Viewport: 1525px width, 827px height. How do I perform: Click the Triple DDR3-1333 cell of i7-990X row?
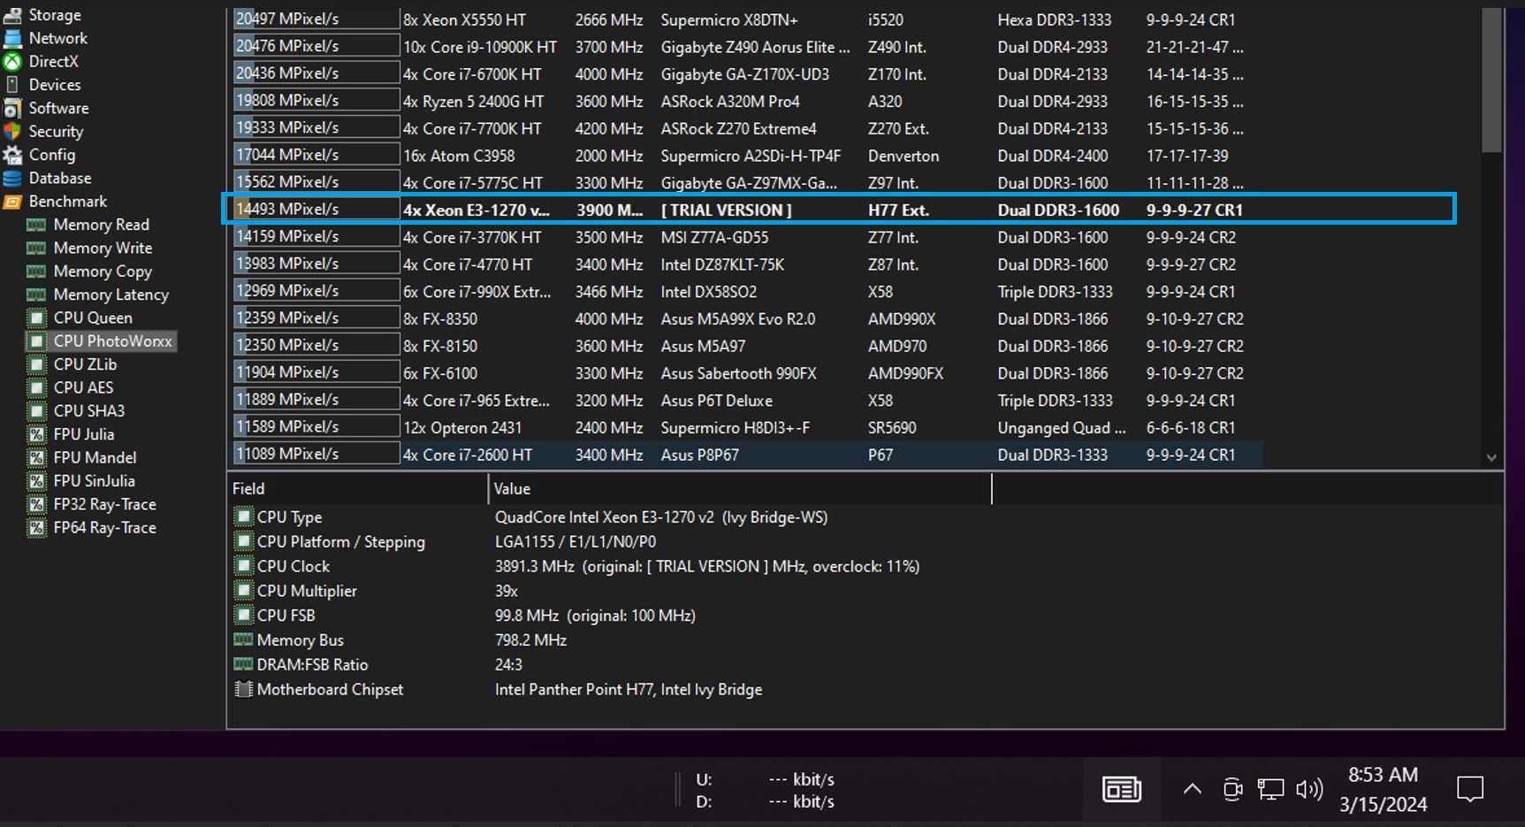(1055, 292)
